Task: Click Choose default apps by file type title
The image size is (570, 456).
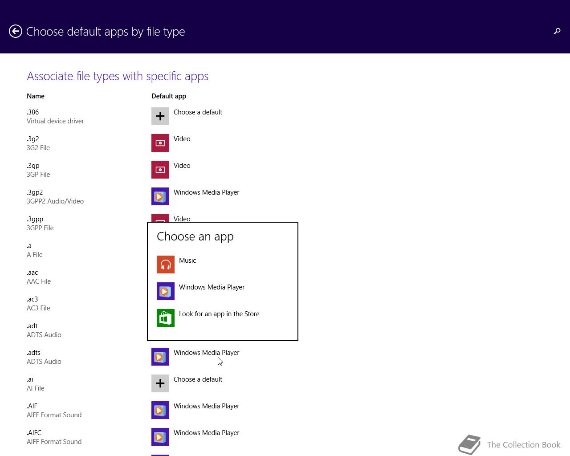Action: tap(106, 32)
